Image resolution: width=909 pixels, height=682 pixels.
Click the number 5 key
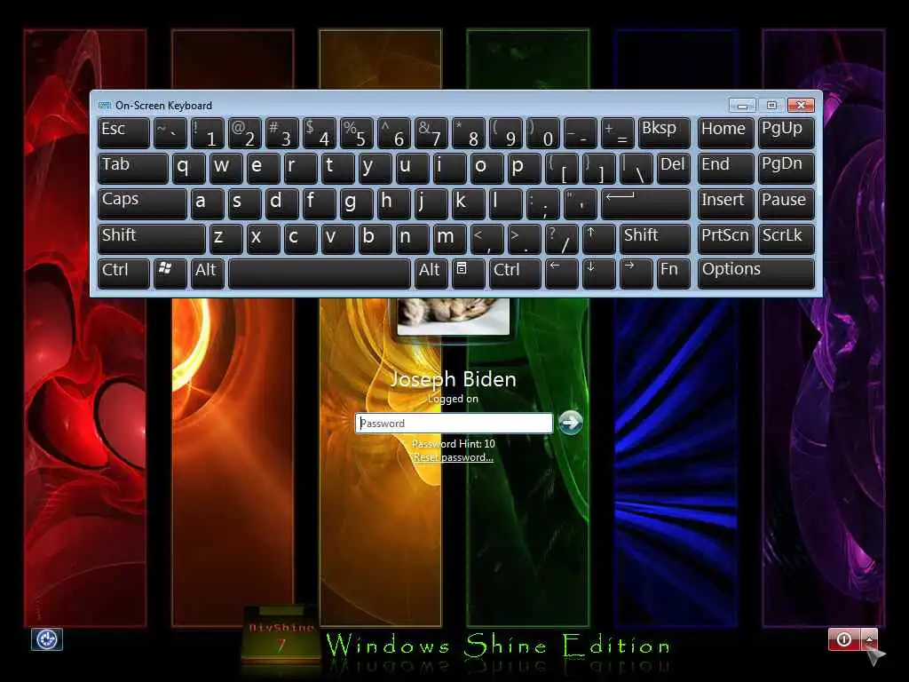click(x=357, y=133)
